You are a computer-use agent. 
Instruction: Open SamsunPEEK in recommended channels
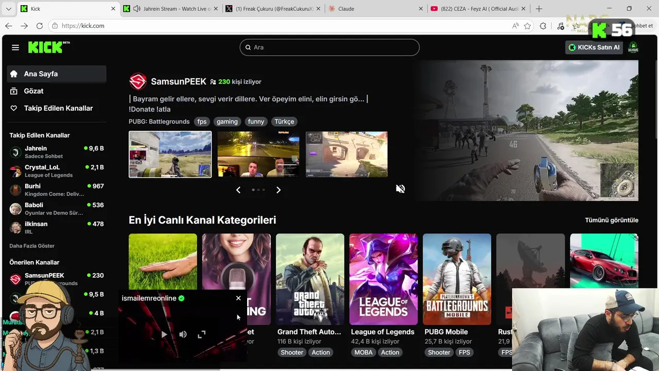[x=57, y=279]
